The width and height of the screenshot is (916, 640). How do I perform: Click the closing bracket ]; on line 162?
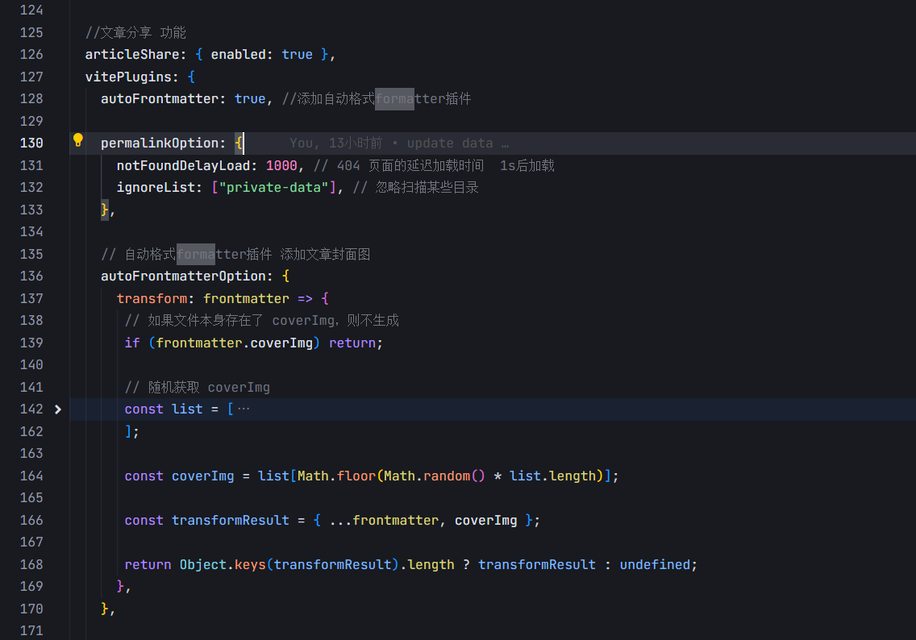(x=132, y=431)
